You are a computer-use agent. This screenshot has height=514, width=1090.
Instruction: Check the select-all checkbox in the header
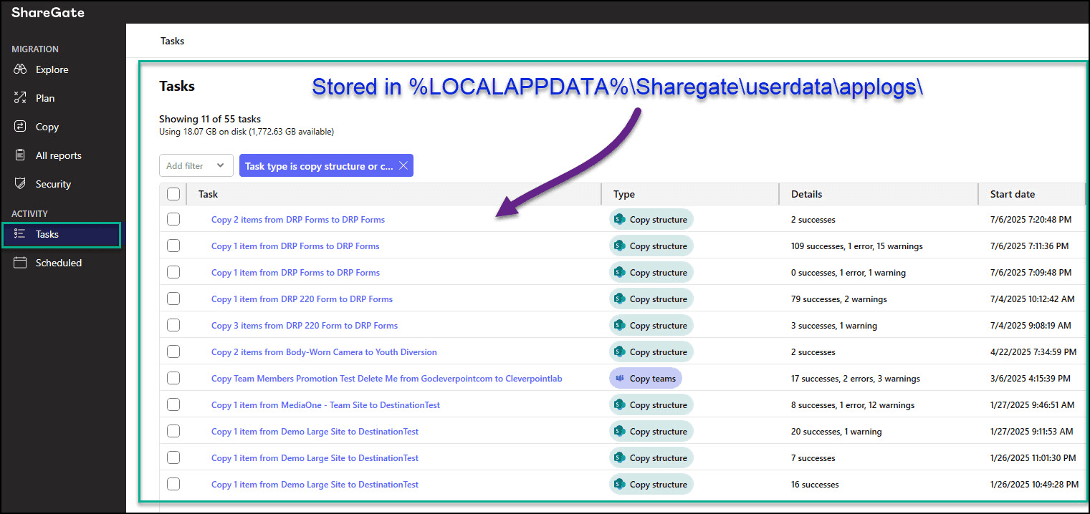(173, 194)
